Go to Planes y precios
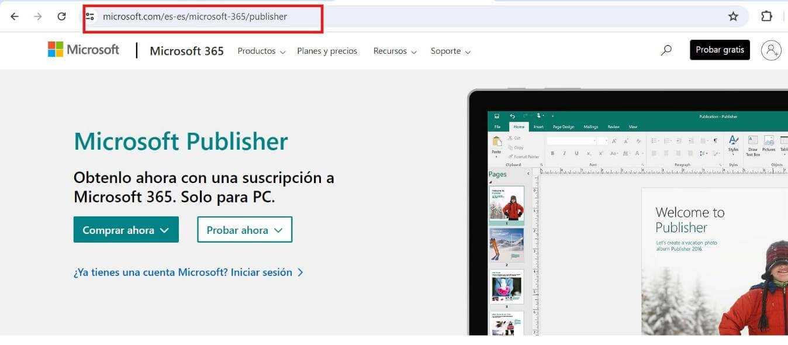Image resolution: width=788 pixels, height=345 pixels. pyautogui.click(x=327, y=51)
